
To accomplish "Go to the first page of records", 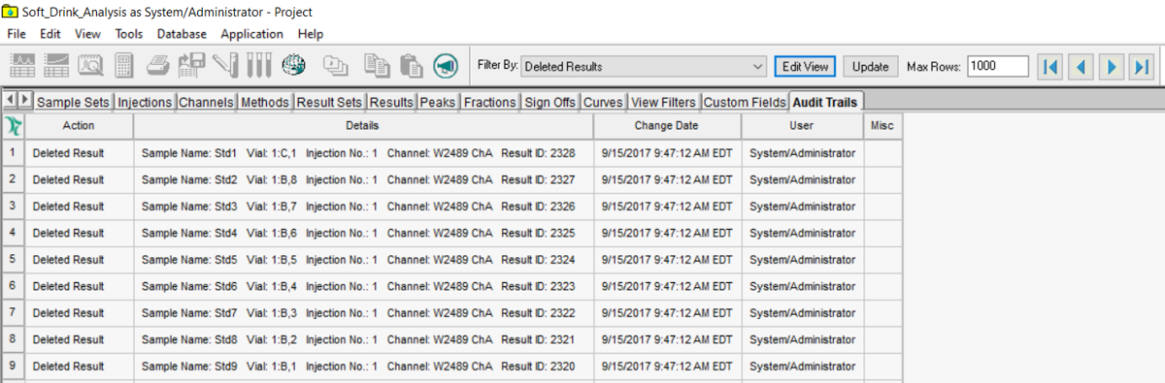I will coord(1050,67).
